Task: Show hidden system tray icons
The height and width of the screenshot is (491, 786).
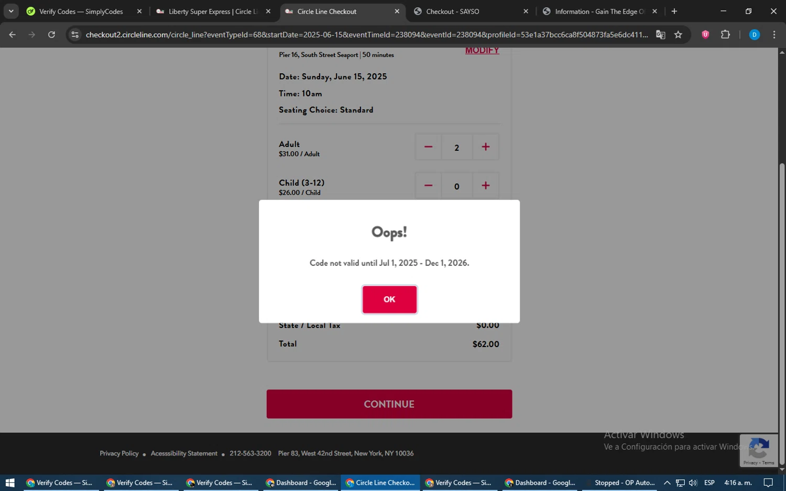Action: coord(667,483)
